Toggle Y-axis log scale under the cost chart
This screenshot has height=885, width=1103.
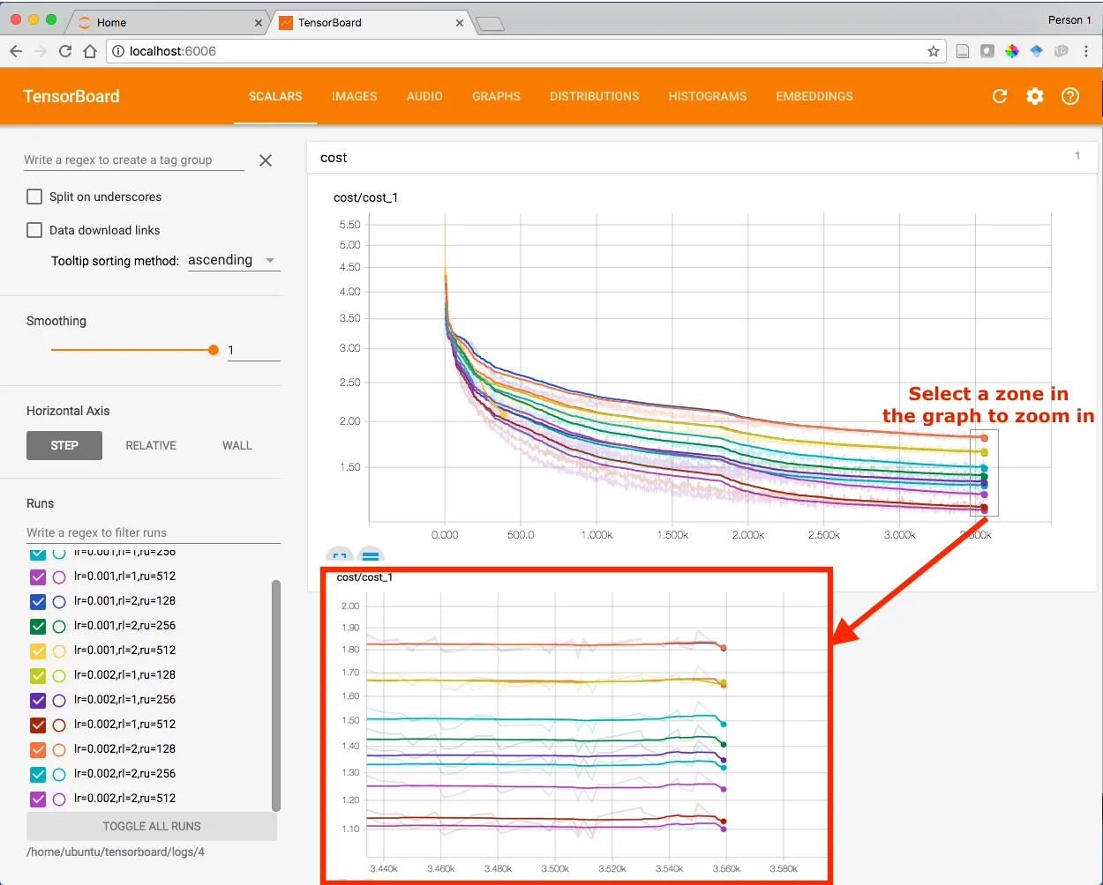pos(371,555)
